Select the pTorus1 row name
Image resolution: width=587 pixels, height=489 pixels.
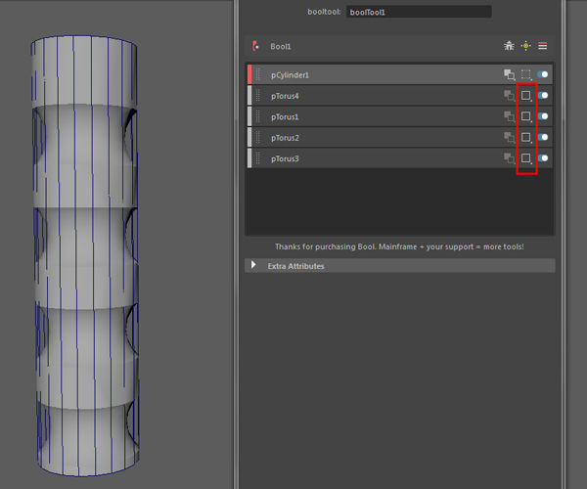tap(285, 117)
